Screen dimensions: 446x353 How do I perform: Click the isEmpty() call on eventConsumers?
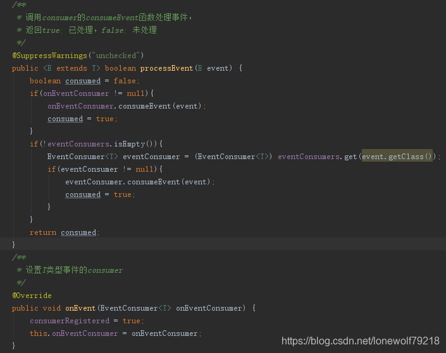click(133, 144)
